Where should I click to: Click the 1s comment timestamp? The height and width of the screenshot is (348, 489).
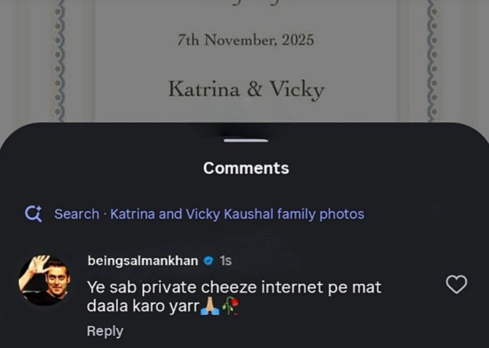(226, 261)
